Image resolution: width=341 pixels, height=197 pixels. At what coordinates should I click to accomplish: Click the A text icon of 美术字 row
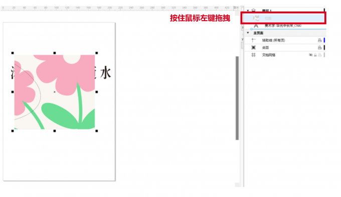click(256, 26)
